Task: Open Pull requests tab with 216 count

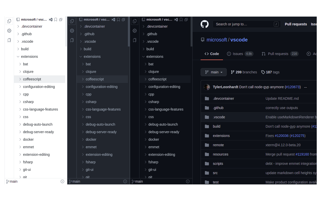Action: pyautogui.click(x=280, y=54)
